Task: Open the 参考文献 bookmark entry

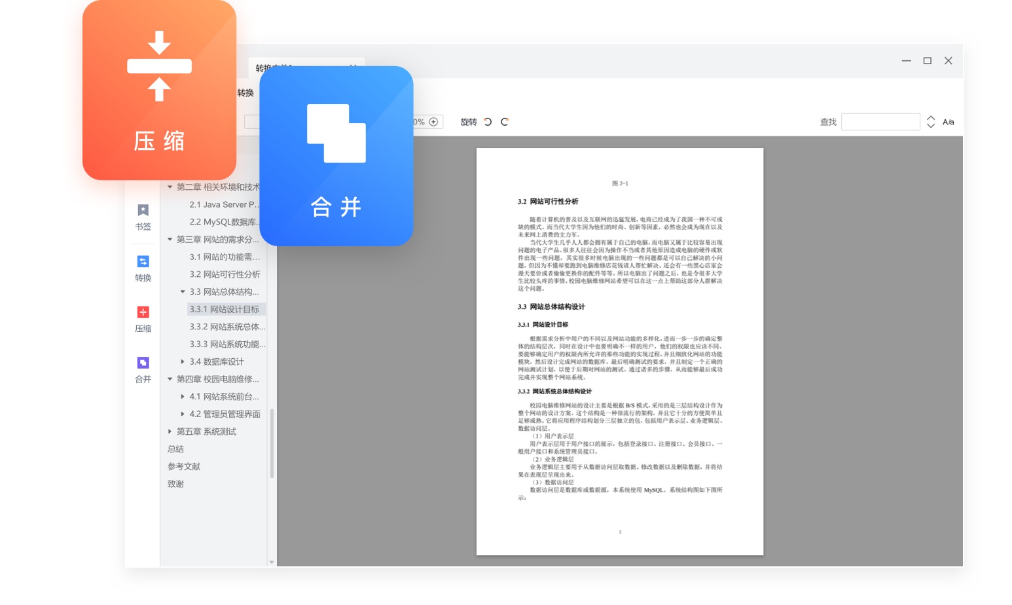Action: coord(183,466)
